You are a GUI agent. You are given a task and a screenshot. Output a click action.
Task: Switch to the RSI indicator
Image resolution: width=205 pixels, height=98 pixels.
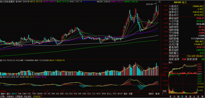pyautogui.click(x=75, y=94)
